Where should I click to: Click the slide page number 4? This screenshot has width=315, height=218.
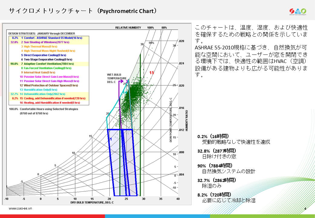(x=305, y=209)
